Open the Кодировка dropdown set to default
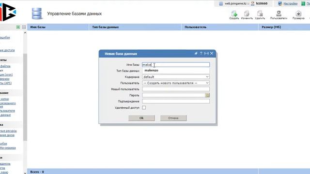This screenshot has width=310, height=174. [176, 77]
